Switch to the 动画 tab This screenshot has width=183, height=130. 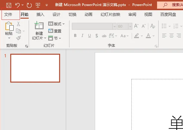(88, 14)
